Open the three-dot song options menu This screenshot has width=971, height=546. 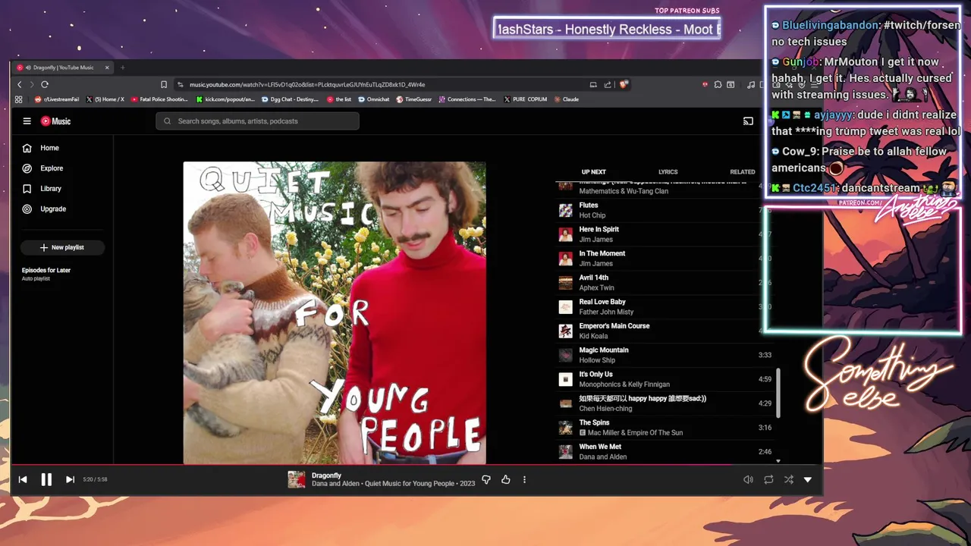(524, 479)
